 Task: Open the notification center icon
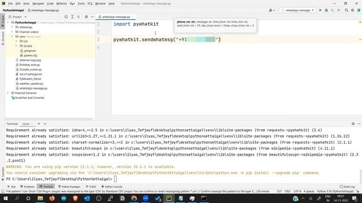(355, 198)
